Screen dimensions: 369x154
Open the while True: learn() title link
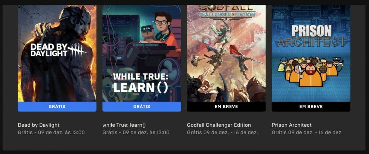tap(126, 125)
